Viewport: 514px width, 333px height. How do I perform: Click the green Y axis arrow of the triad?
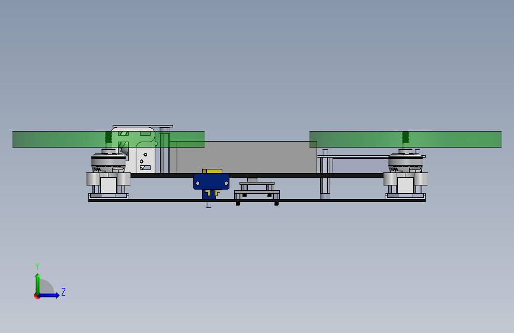coord(38,284)
